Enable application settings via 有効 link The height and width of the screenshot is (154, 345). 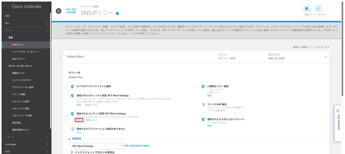[79, 132]
